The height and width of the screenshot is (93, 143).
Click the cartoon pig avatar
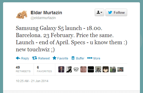(76, 69)
